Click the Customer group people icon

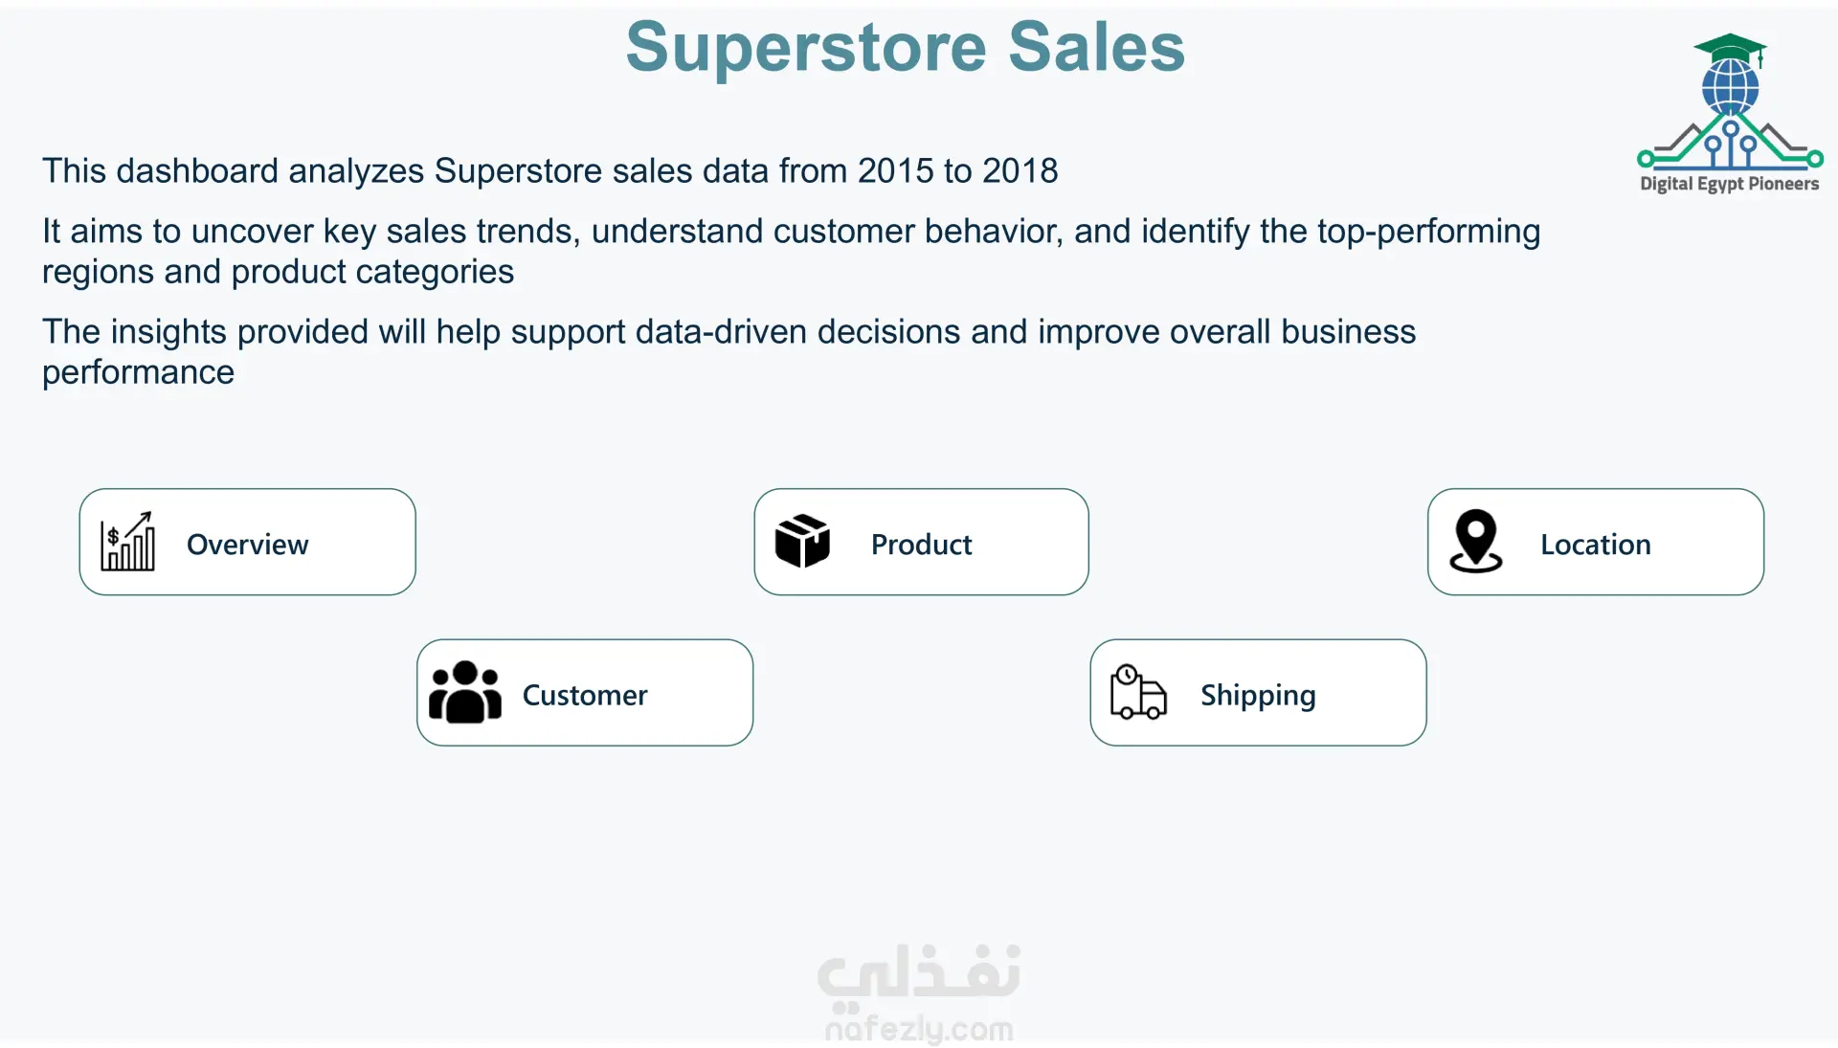465,692
